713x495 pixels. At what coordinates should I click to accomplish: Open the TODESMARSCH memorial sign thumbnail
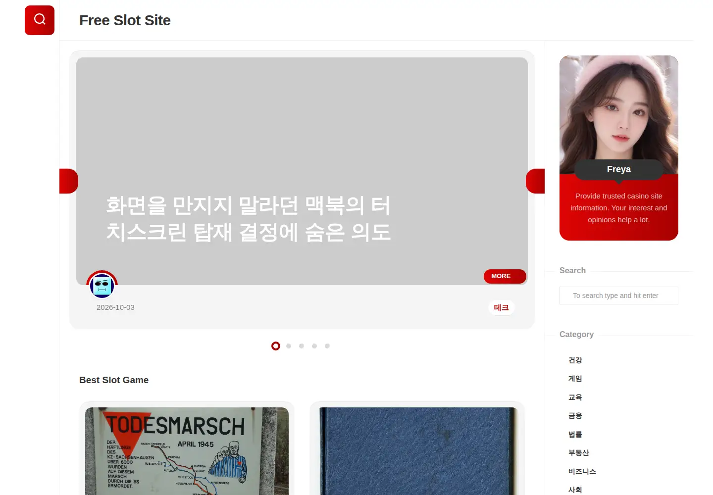point(187,451)
